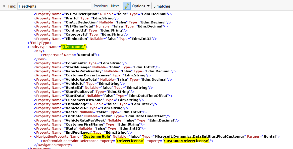
Task: Click the closing /EntityType tag above FleetRental
Action: pyautogui.click(x=39, y=43)
